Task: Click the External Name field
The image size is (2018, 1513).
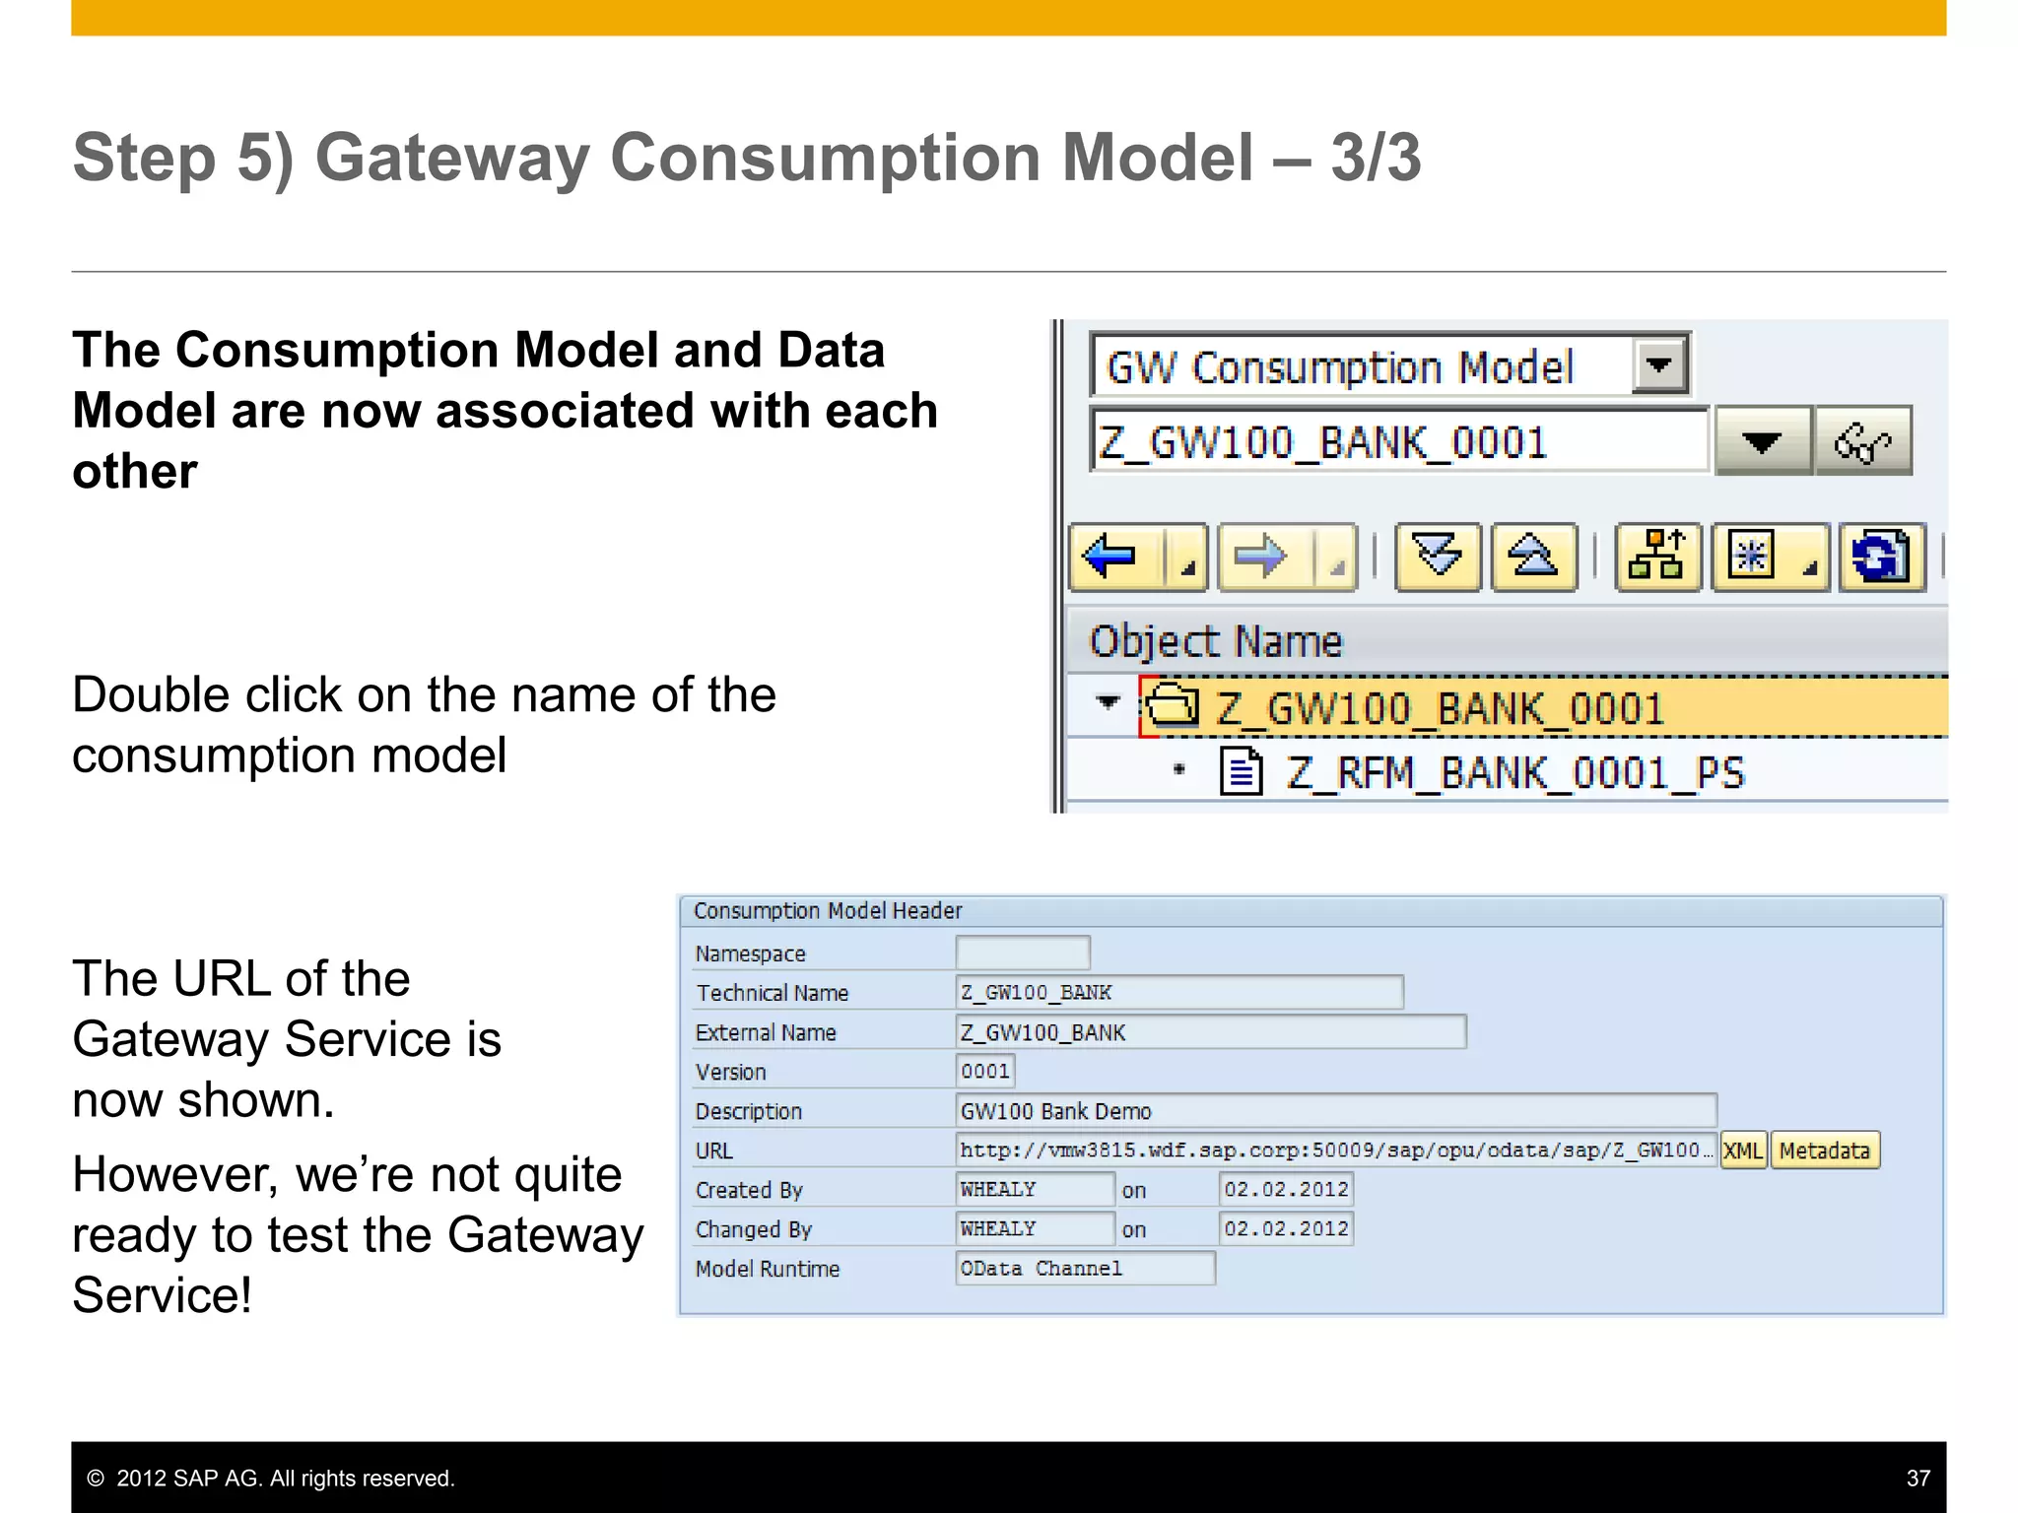Action: click(1211, 1031)
